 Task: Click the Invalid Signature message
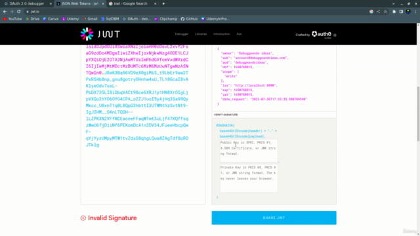pos(108,218)
